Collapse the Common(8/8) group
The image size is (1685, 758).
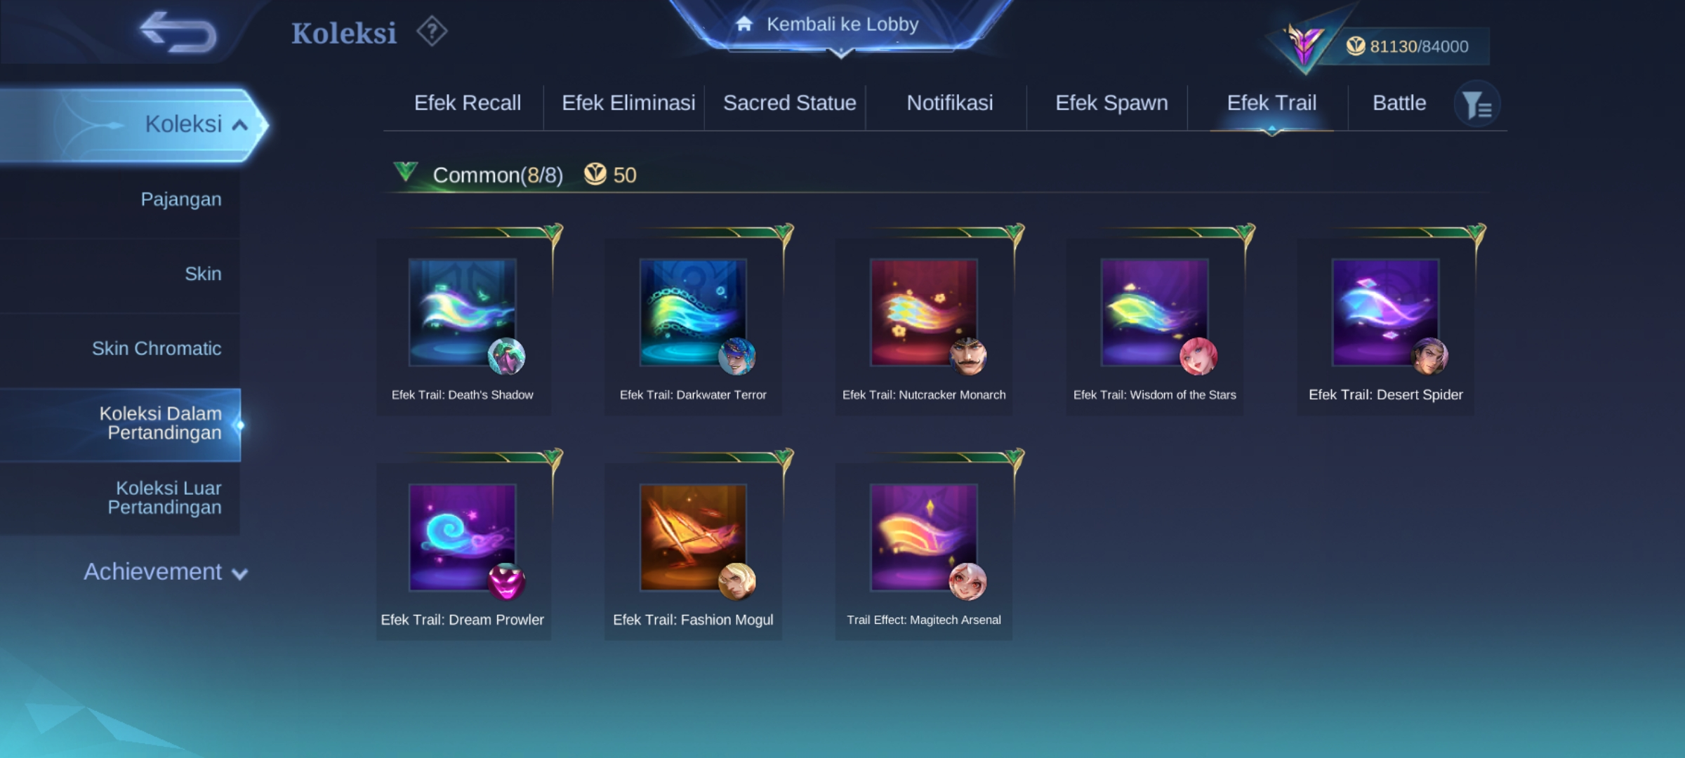point(406,171)
